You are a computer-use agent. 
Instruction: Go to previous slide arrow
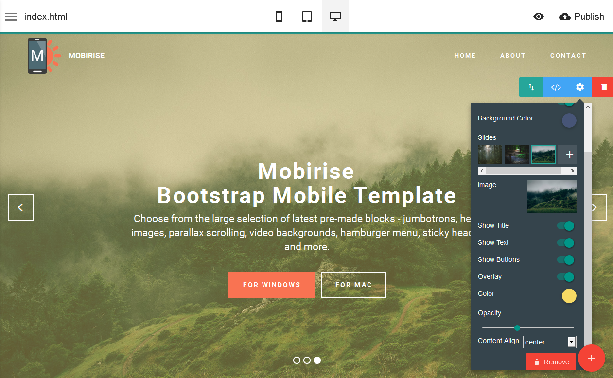point(21,207)
